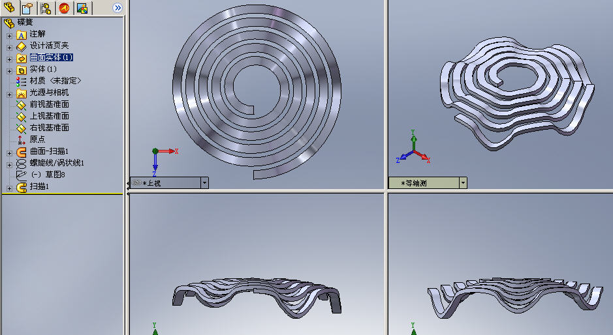Click the double-chevron expand panel button
Viewport: 613px width, 335px height.
point(117,8)
